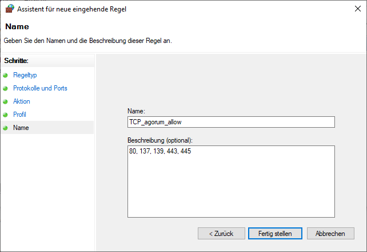Click the green bullet beside the Name step
The width and height of the screenshot is (367, 252).
[x=5, y=128]
